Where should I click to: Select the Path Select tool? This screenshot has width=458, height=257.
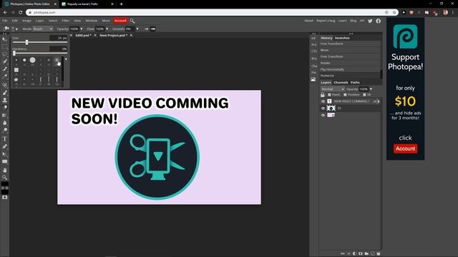pos(5,154)
